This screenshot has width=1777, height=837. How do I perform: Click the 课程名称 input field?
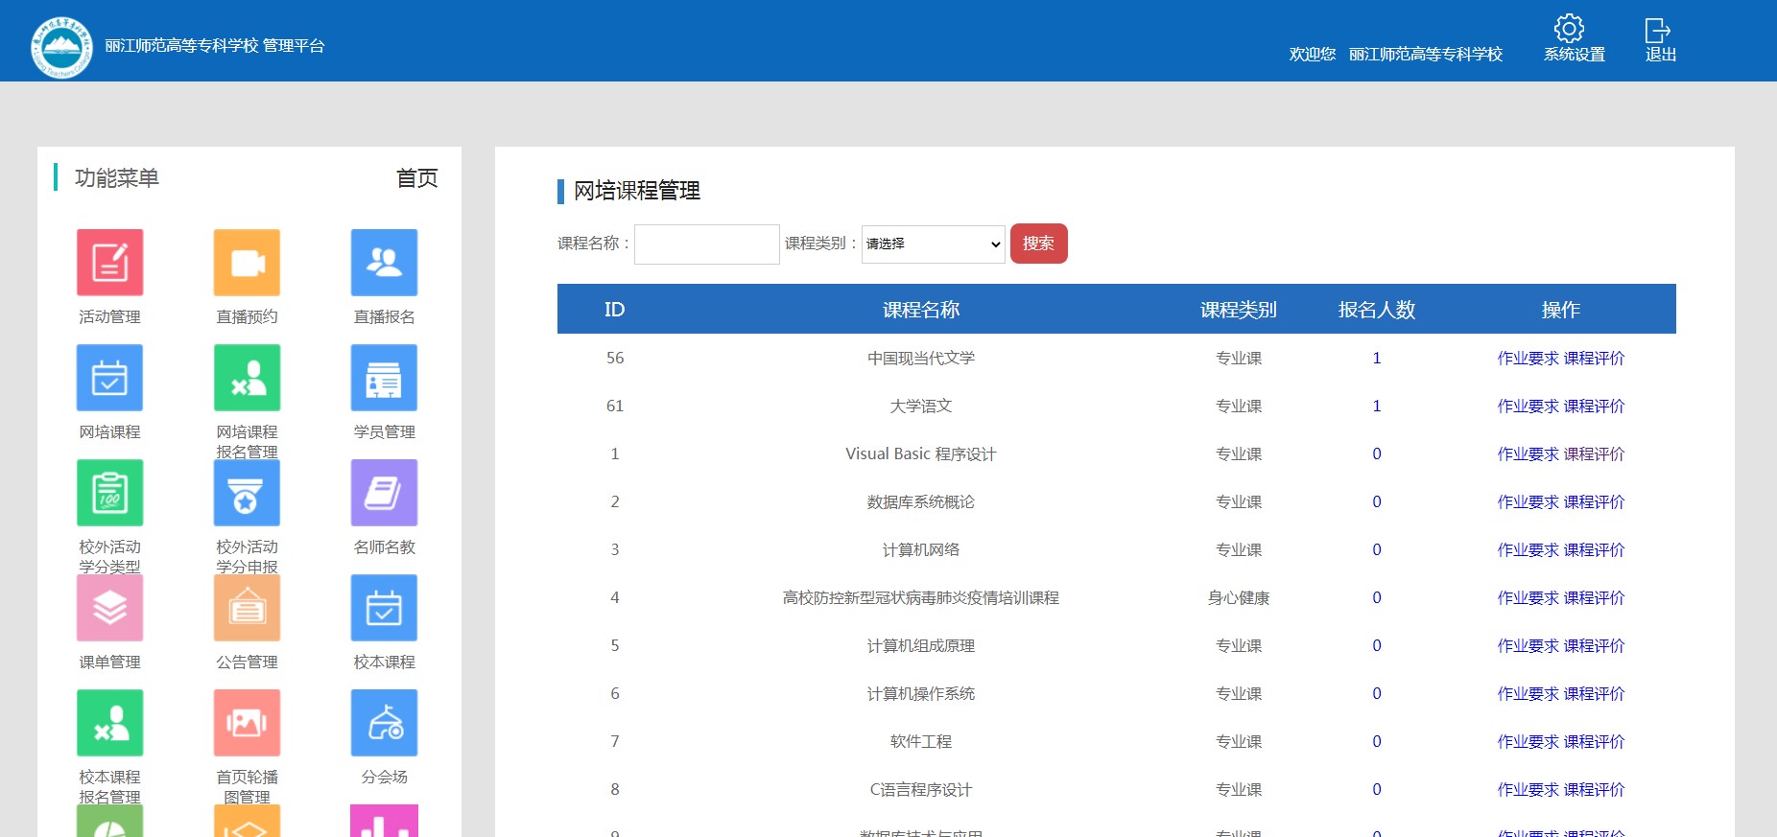tap(706, 244)
